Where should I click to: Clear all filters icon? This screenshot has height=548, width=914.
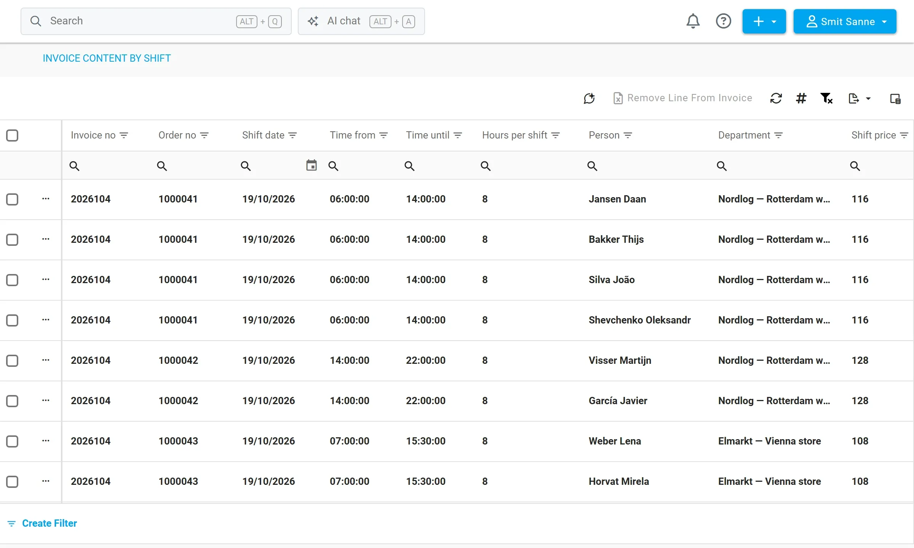(826, 98)
